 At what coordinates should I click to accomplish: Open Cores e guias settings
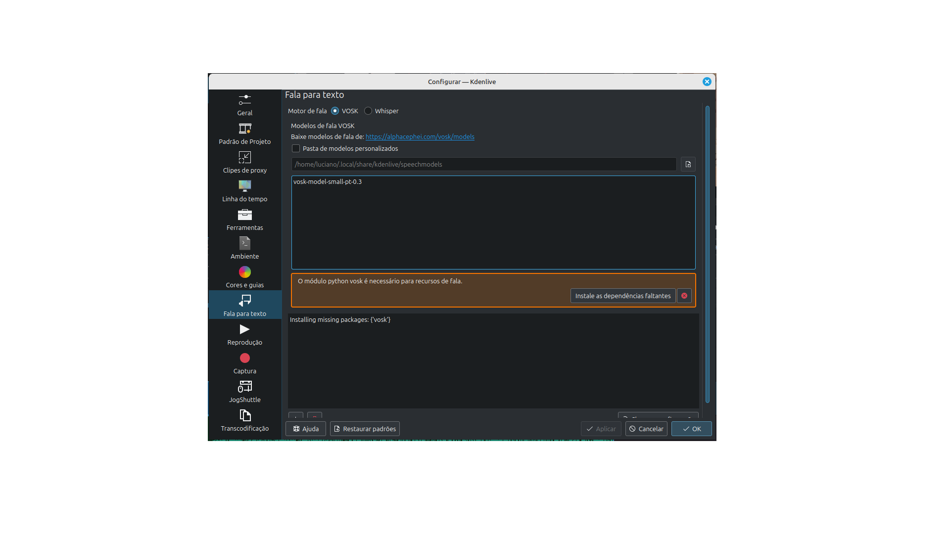(x=244, y=277)
